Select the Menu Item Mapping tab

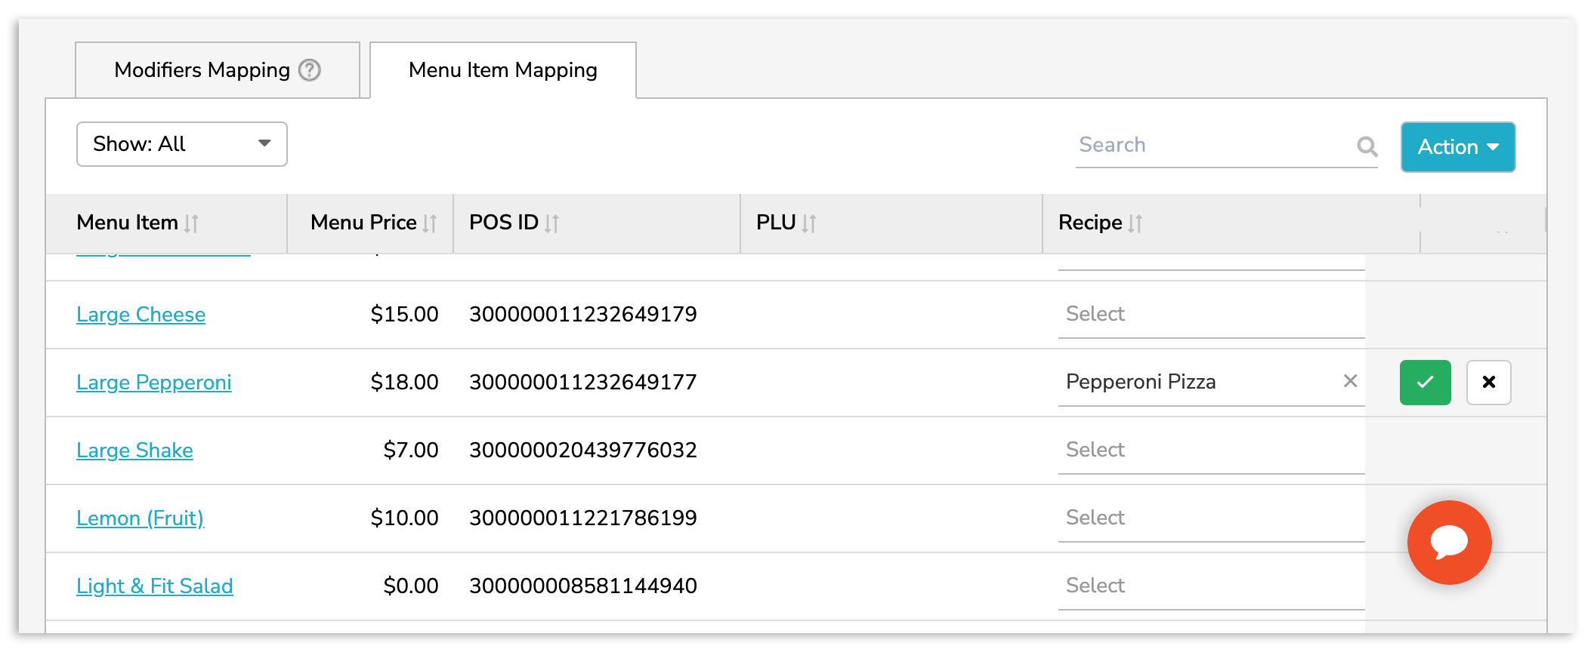click(502, 70)
